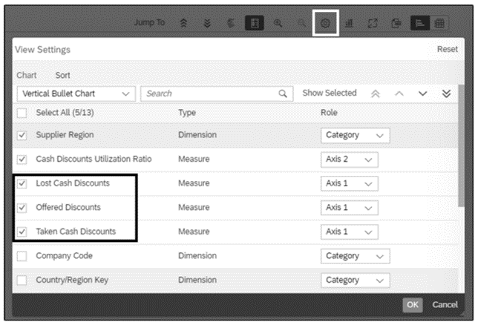The image size is (478, 325).
Task: Click the drill down double-chevron icon
Action: (x=207, y=23)
